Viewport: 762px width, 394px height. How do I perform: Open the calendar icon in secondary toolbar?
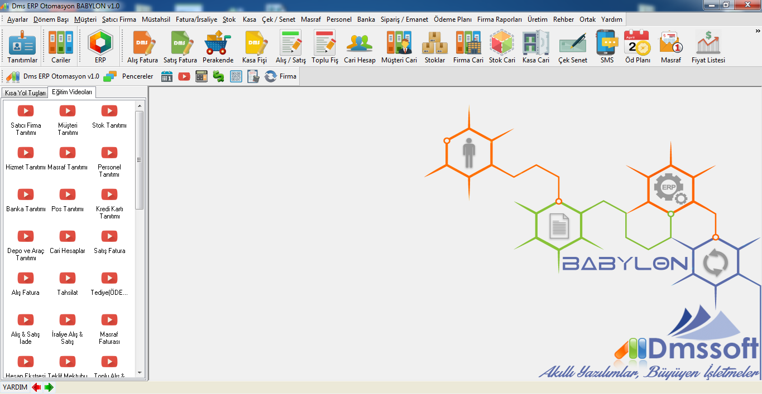click(x=167, y=76)
